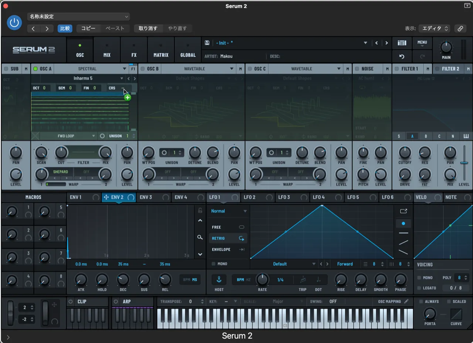
Task: Click the MAIN volume knob
Action: click(446, 48)
